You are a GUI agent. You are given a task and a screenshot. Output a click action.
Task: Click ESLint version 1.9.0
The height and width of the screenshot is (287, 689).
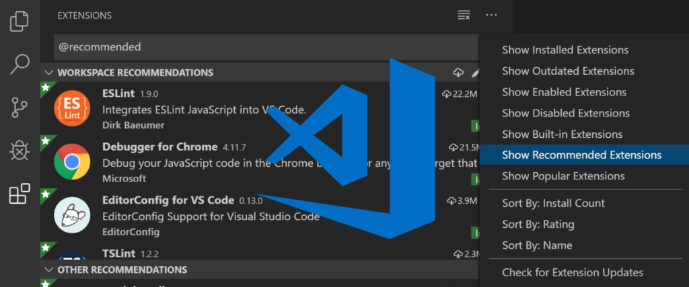(149, 94)
